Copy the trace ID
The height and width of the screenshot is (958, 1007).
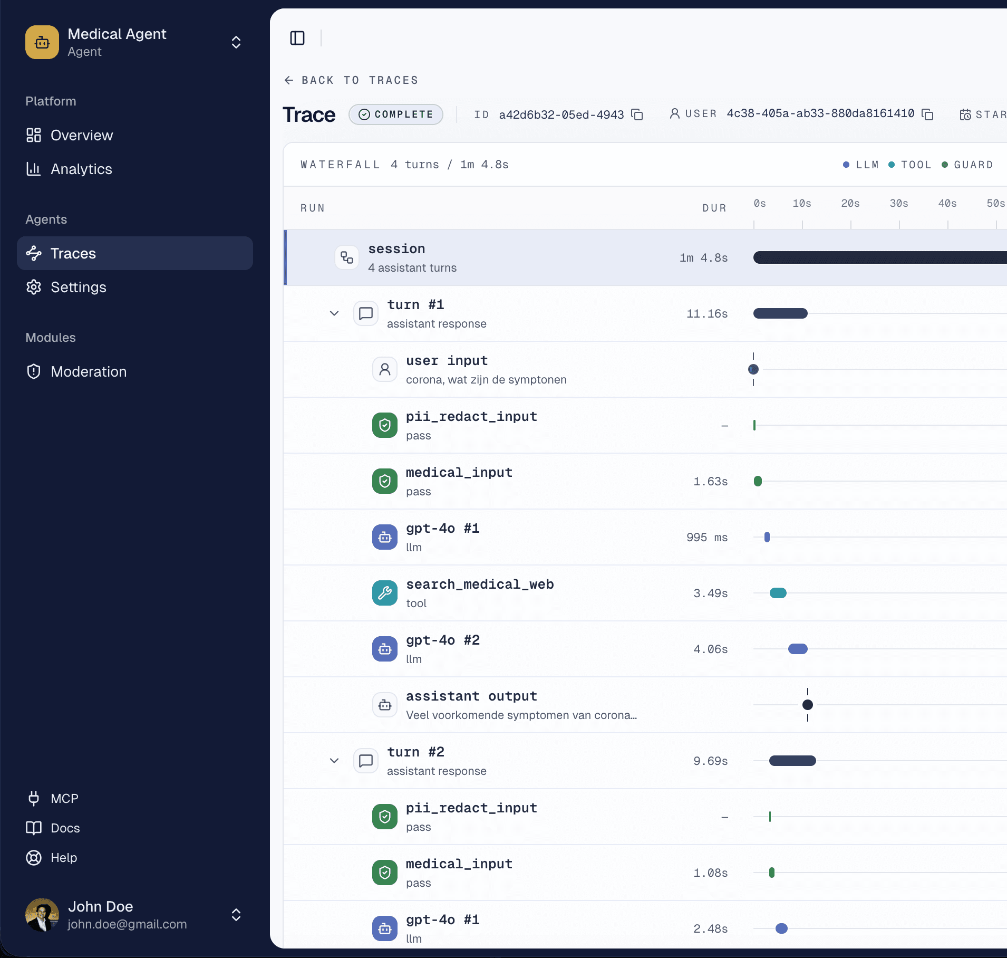(x=637, y=114)
